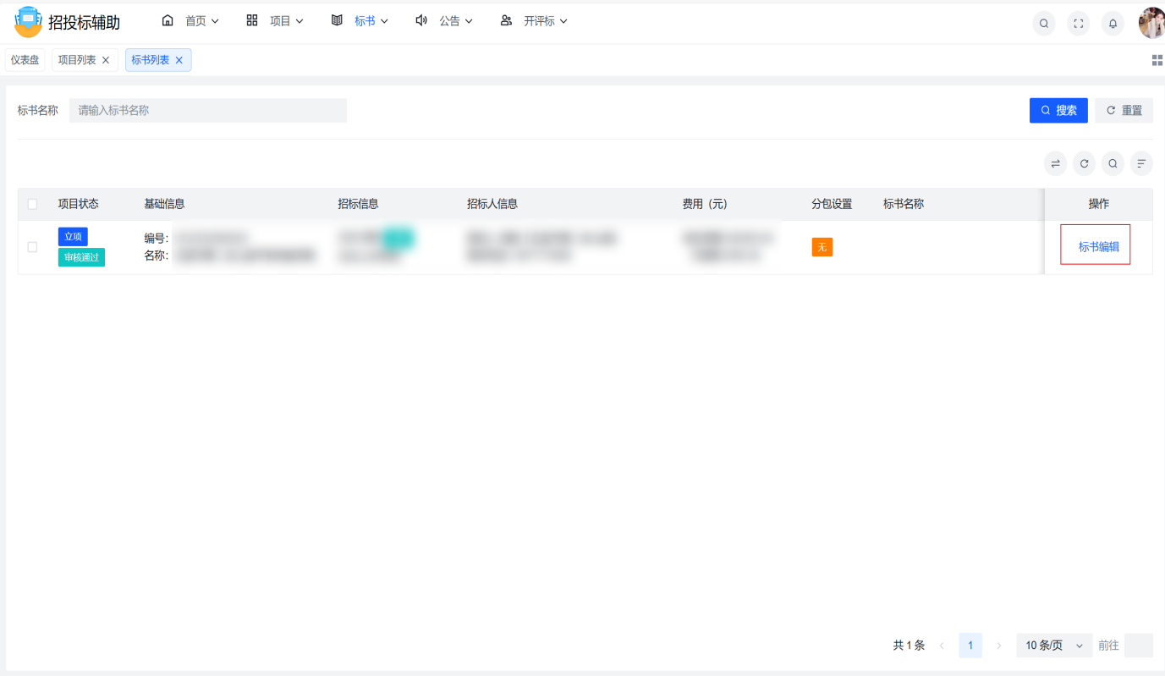Switch to the 仪表盘 tab

pyautogui.click(x=25, y=60)
